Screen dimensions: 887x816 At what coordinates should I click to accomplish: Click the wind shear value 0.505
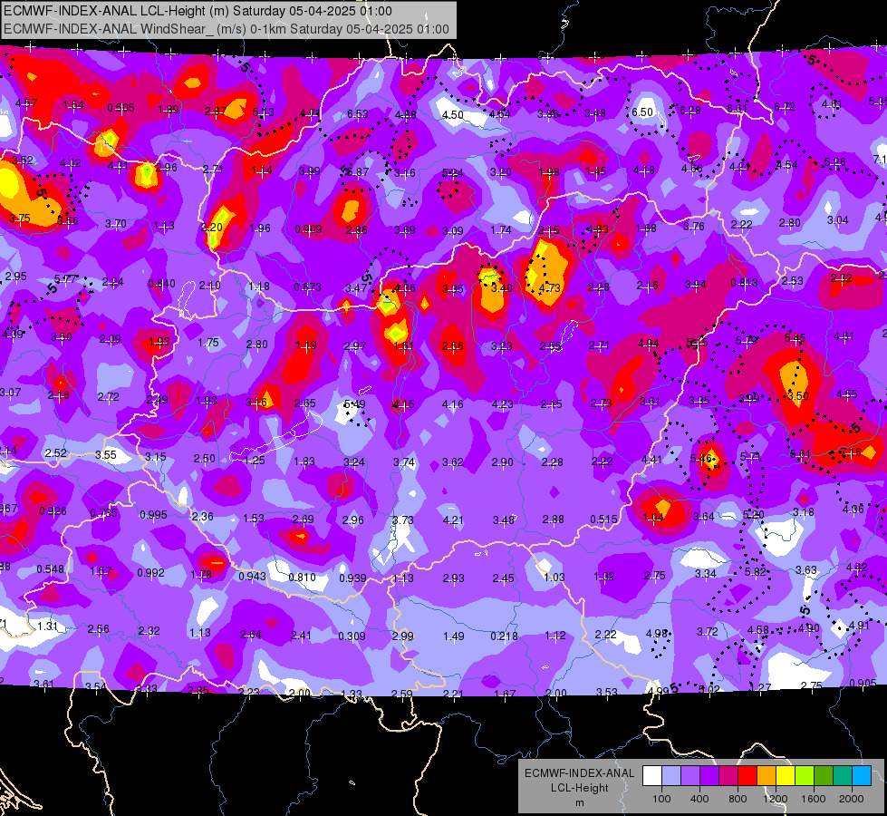pos(121,108)
